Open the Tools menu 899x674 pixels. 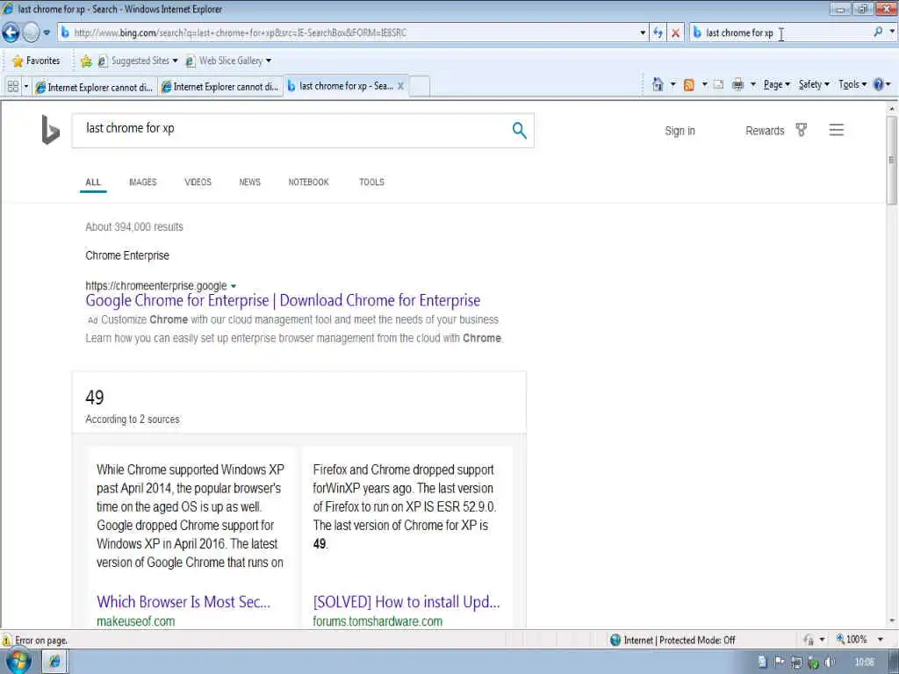(x=852, y=85)
